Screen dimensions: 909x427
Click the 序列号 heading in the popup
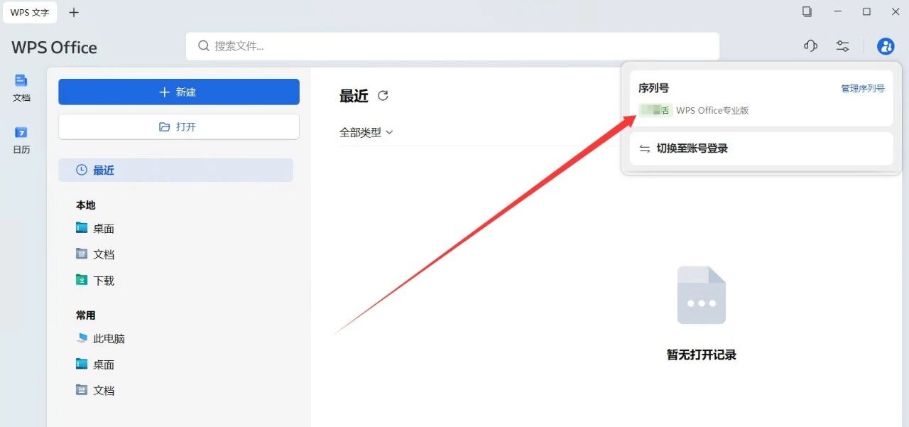click(653, 88)
